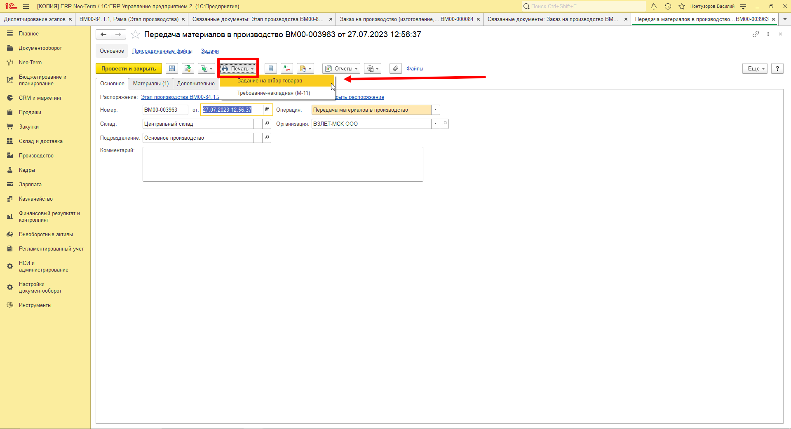The image size is (791, 429).
Task: Switch to Диспетчирование этапов tab
Action: 35,19
